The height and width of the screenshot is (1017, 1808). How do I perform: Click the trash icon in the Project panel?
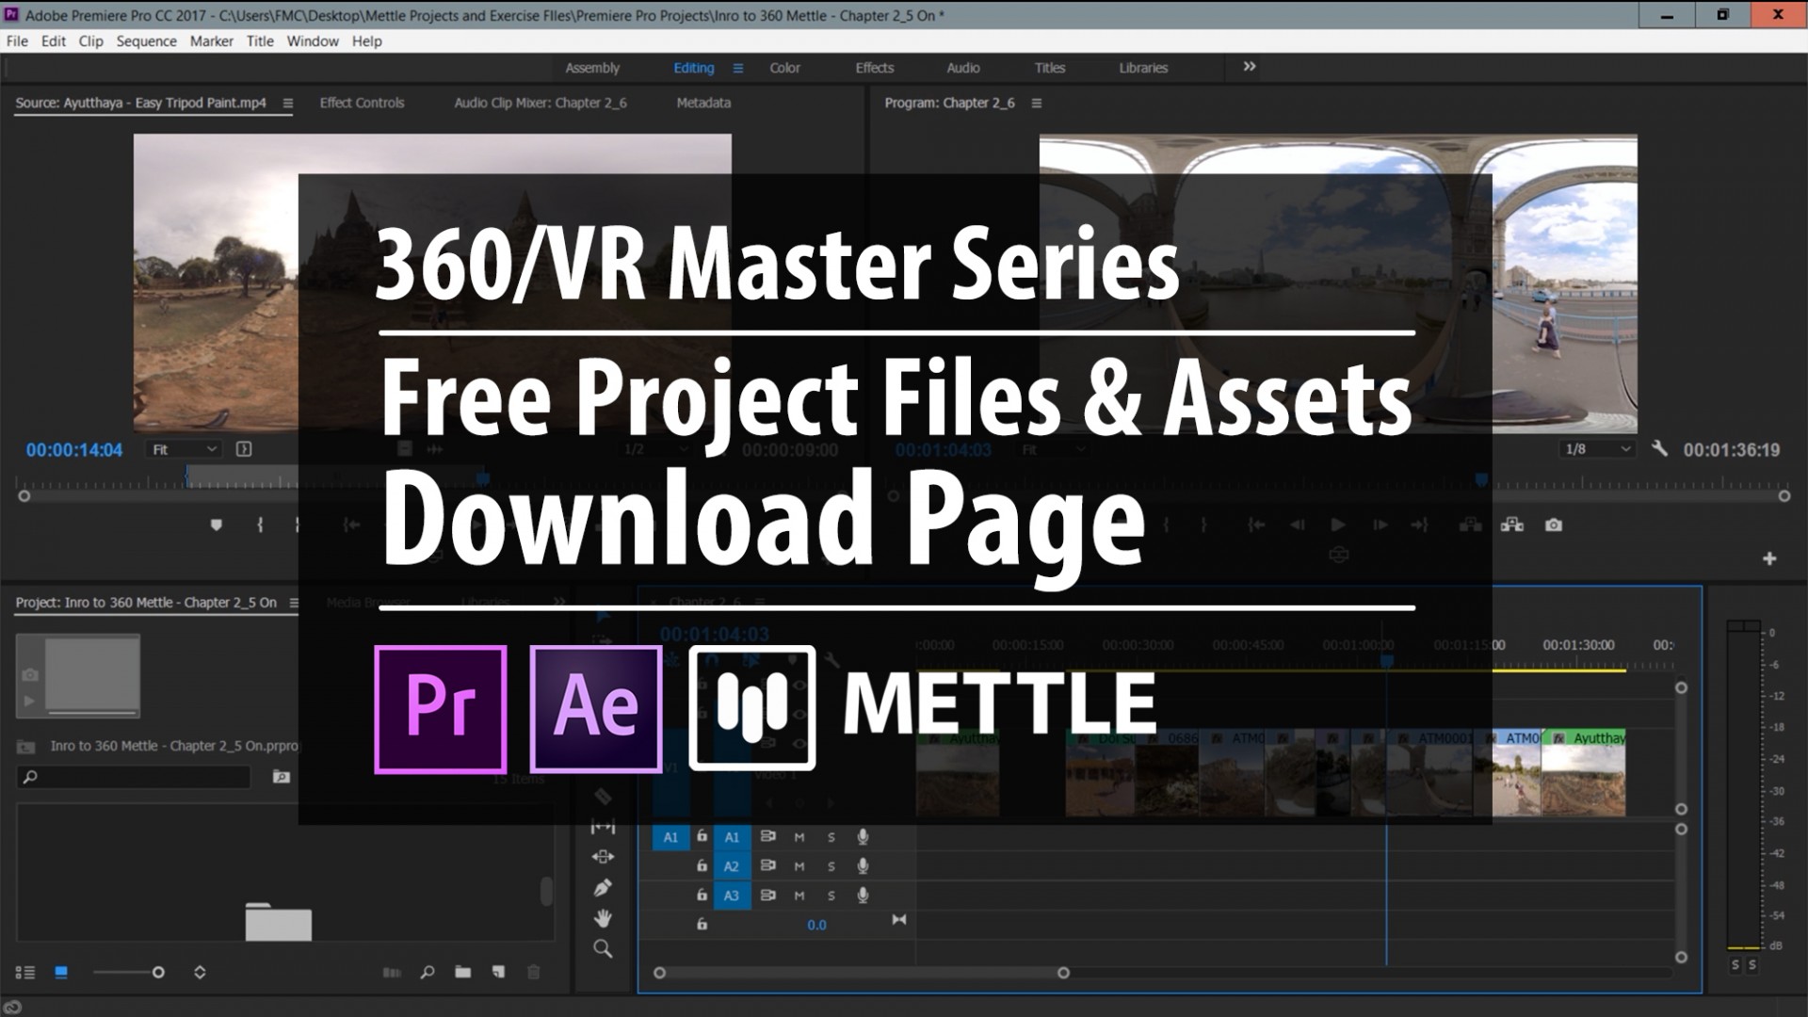click(x=533, y=971)
